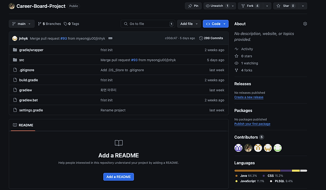Screen dimensions: 326x190
Task: Open the build.gradle file name
Action: (29, 80)
